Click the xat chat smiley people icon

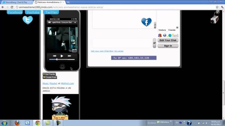[160, 35]
